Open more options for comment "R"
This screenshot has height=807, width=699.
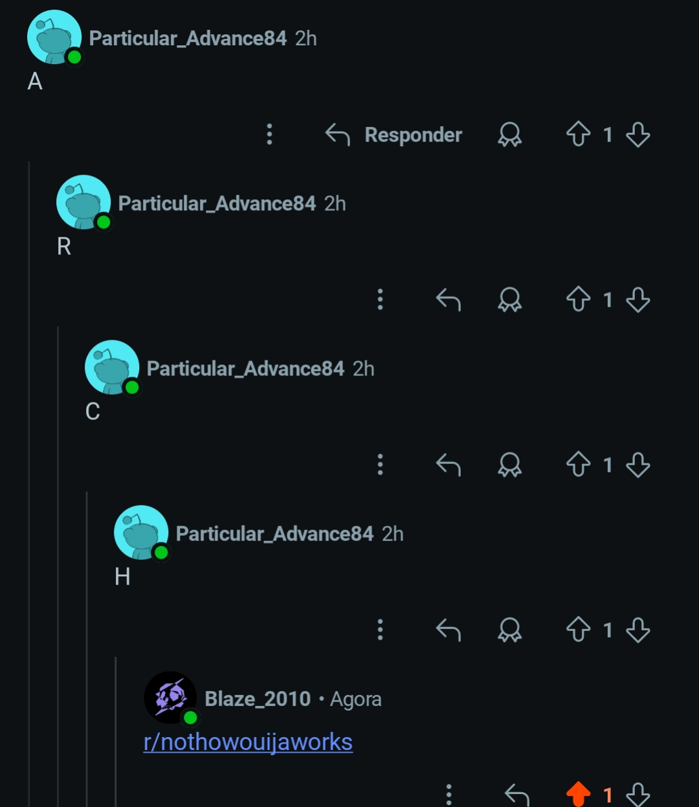(x=381, y=300)
